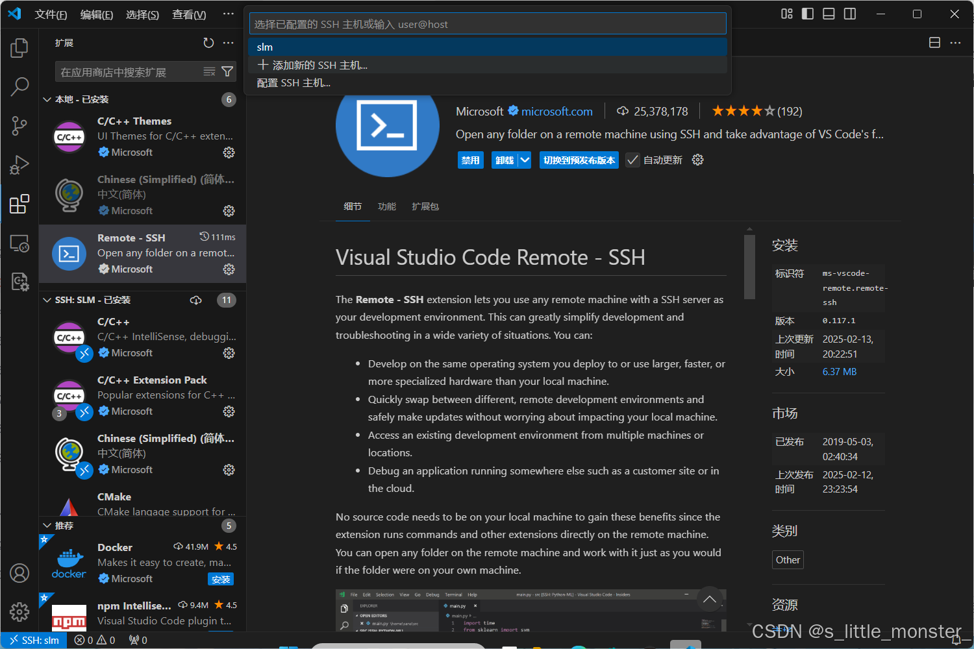Viewport: 974px width, 649px height.
Task: Collapse the recommended extensions section
Action: click(47, 526)
